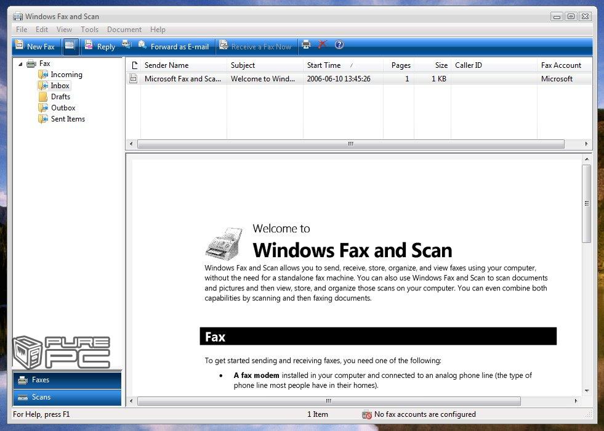Click the Reply All icon beside Reply
604x431 pixels.
126,45
